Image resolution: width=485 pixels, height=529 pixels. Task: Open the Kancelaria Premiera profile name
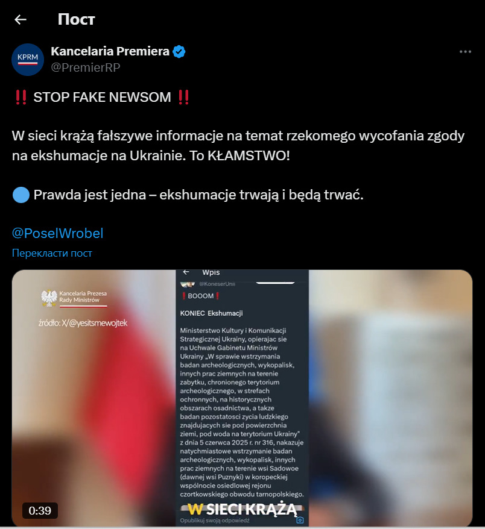[110, 51]
